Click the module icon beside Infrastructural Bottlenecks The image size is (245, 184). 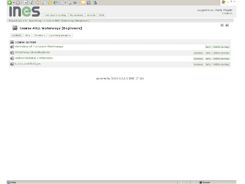click(x=12, y=58)
